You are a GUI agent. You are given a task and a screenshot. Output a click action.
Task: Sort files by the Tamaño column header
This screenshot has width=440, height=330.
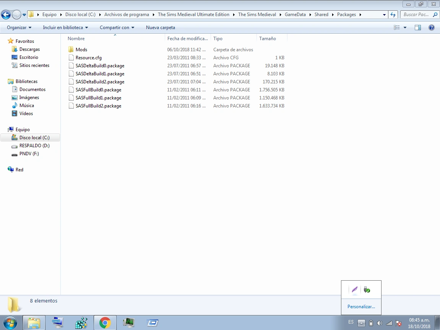(268, 39)
